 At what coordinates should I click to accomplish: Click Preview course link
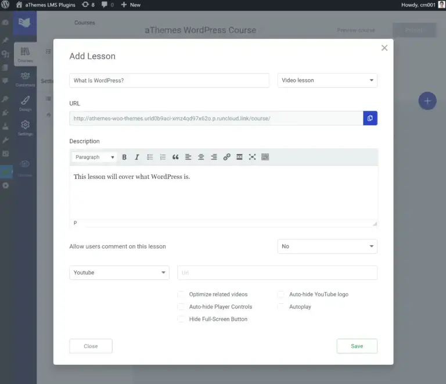[x=356, y=30]
